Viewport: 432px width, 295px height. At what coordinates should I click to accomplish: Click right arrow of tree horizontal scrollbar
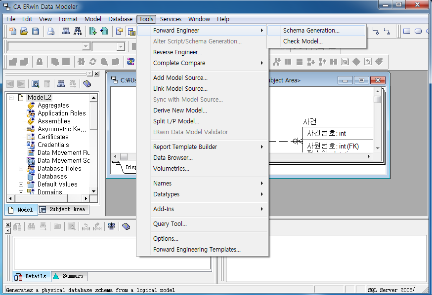86,198
